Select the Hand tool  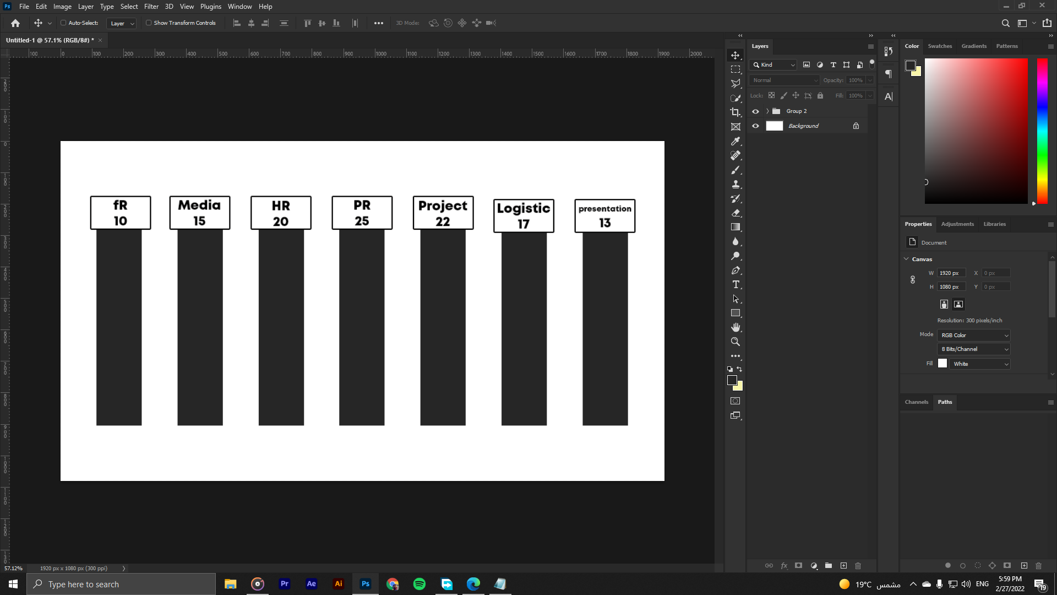(735, 327)
